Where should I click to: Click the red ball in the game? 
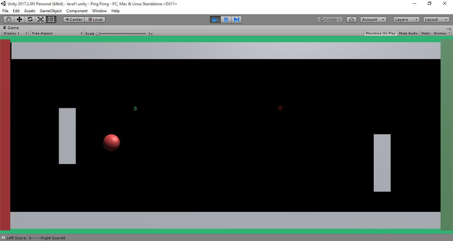tap(111, 143)
